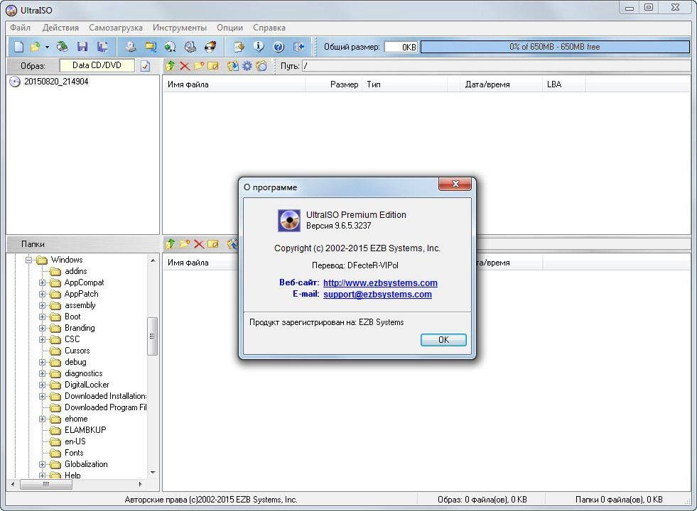
Task: Open the Самозагрузка menu
Action: point(116,28)
